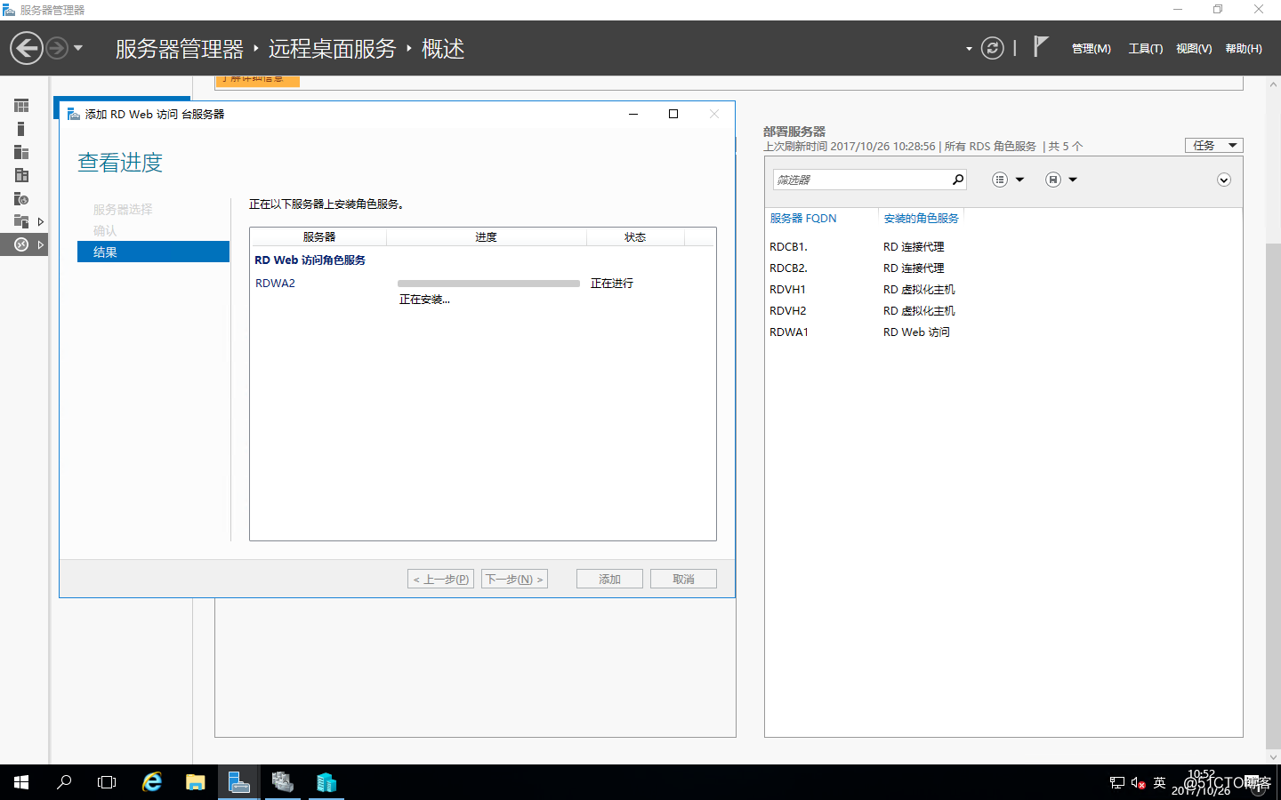Refresh Server Manager with the refresh icon
This screenshot has height=800, width=1281.
(993, 48)
